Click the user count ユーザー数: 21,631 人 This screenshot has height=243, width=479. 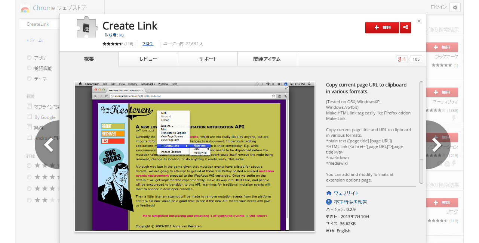click(183, 44)
